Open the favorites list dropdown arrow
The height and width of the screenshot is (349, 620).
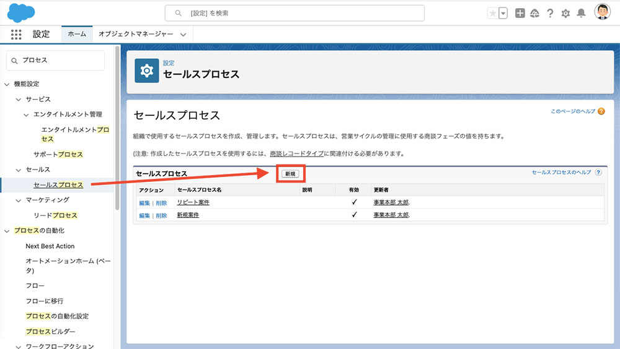point(503,14)
